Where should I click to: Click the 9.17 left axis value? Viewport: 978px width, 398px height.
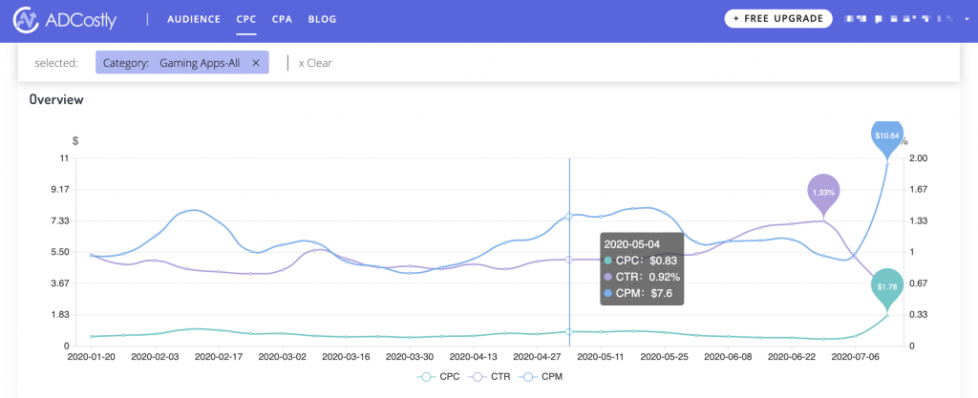(59, 189)
